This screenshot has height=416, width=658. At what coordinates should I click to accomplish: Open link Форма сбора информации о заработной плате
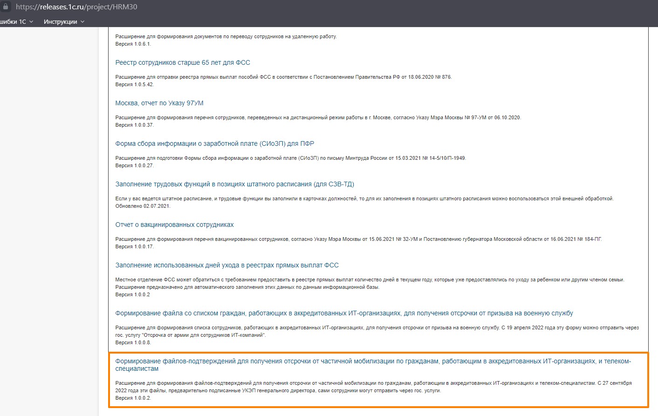pyautogui.click(x=215, y=143)
